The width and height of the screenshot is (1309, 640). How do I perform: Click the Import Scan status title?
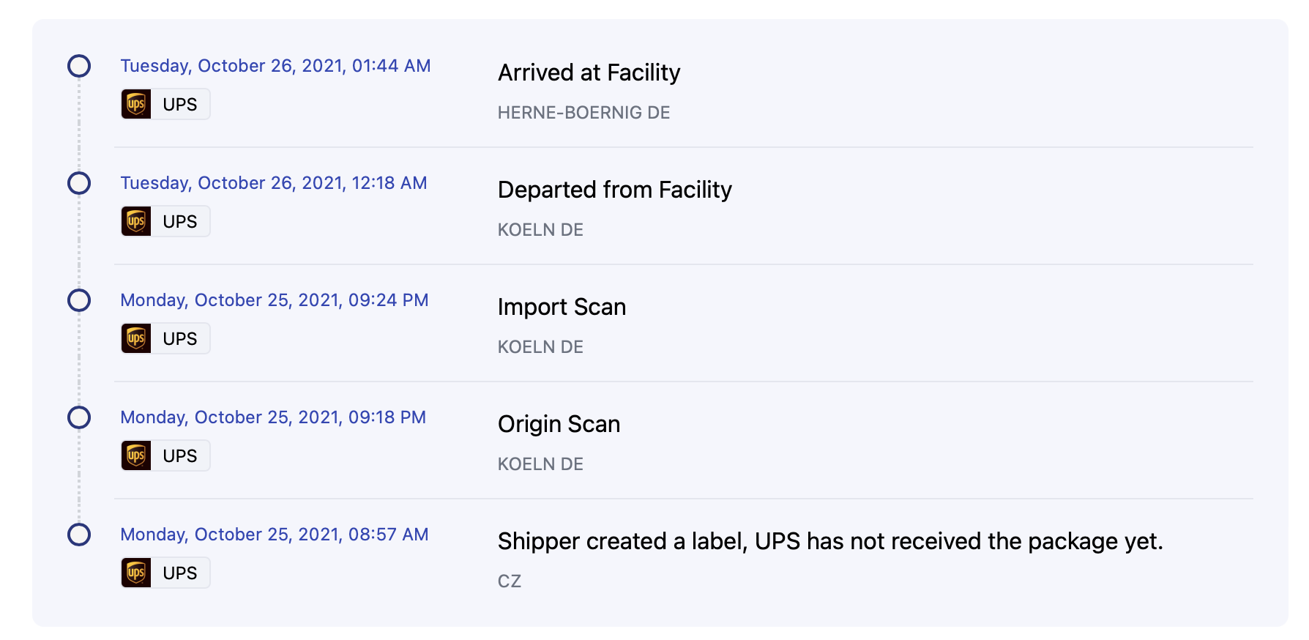(x=562, y=307)
